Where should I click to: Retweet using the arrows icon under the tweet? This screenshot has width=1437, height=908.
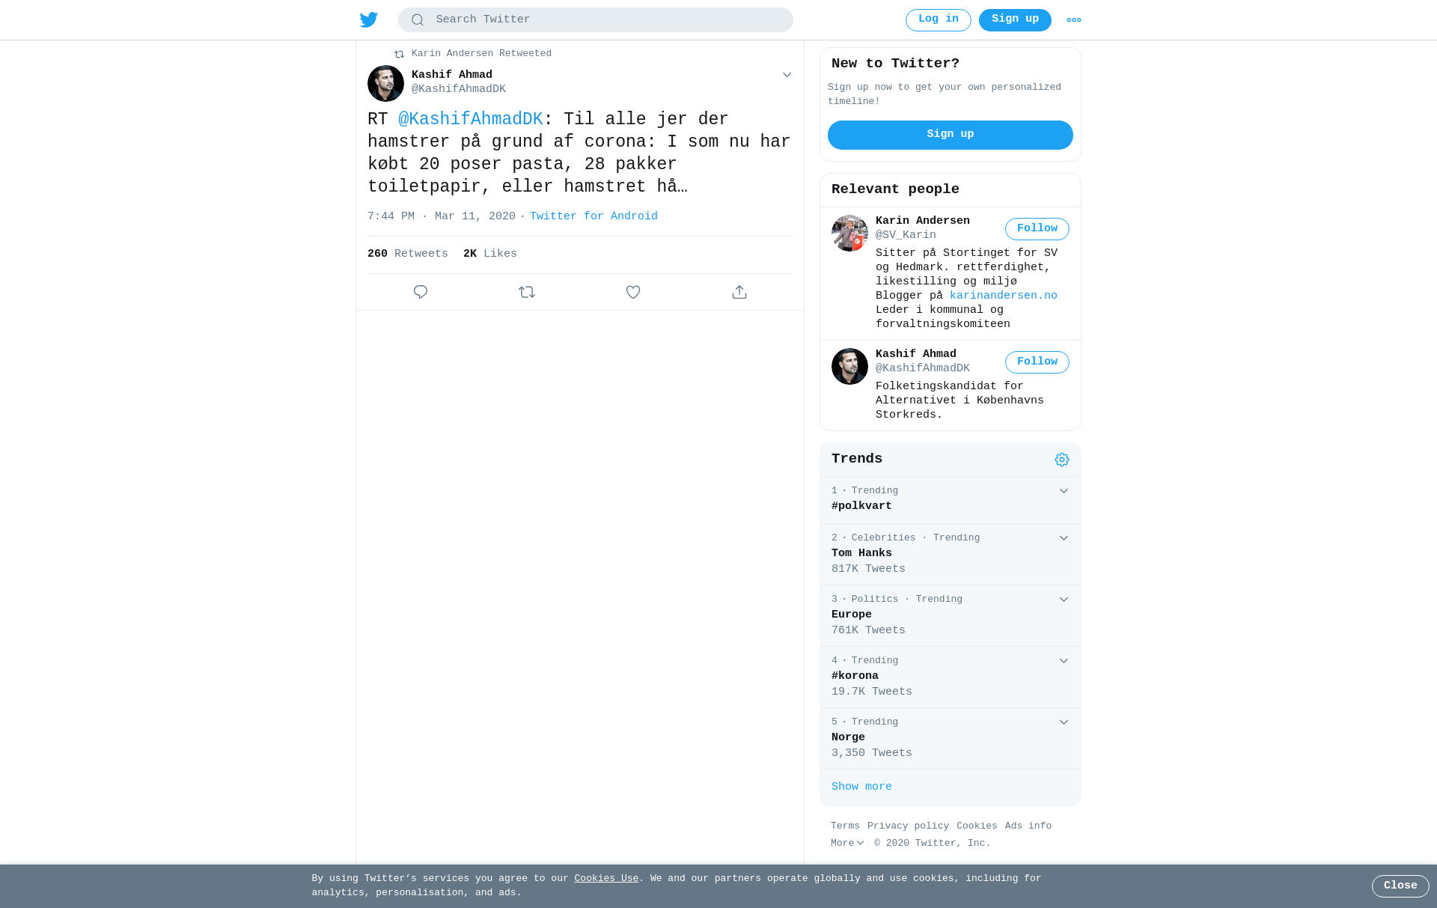coord(527,292)
